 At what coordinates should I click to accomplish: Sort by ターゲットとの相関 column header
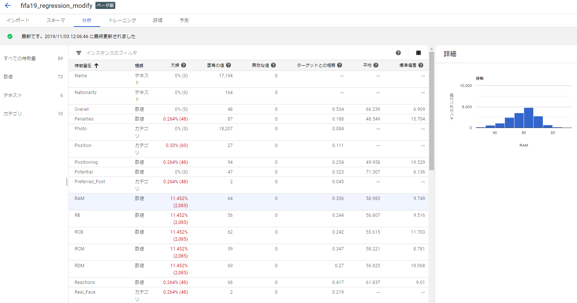316,65
